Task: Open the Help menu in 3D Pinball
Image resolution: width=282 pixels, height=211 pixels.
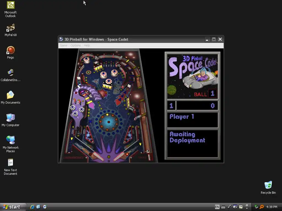Action: click(x=87, y=45)
